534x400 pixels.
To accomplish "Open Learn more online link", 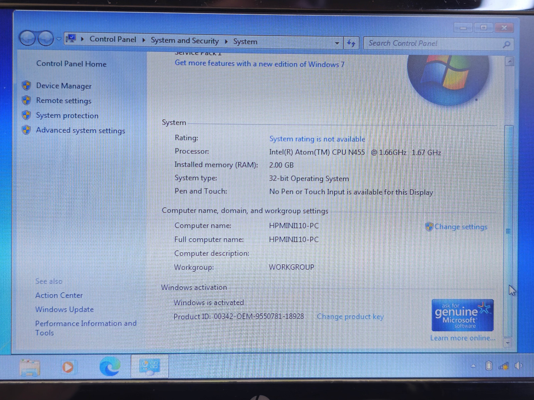I will [463, 338].
